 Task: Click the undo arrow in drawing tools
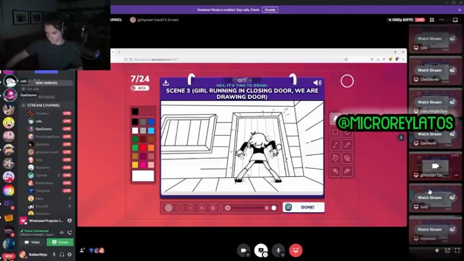[335, 171]
